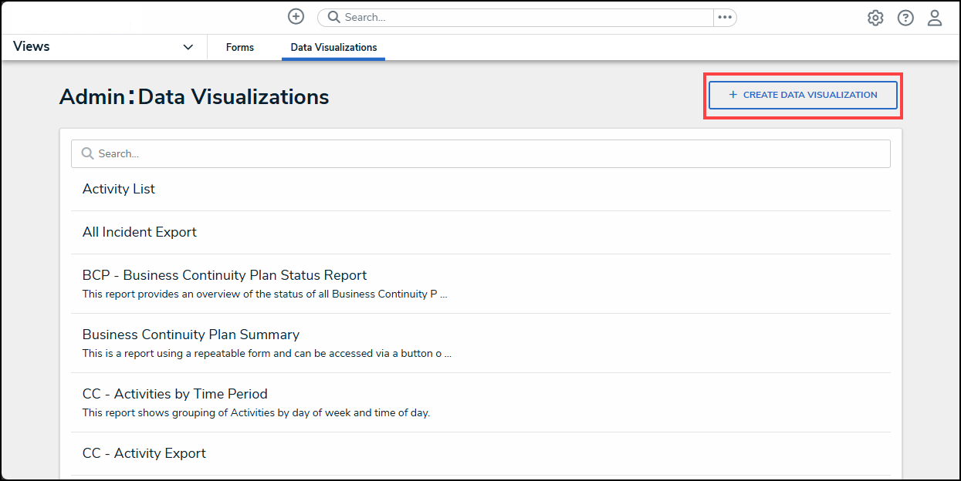The image size is (961, 481).
Task: Open the CC - Activity Export entry
Action: point(144,453)
